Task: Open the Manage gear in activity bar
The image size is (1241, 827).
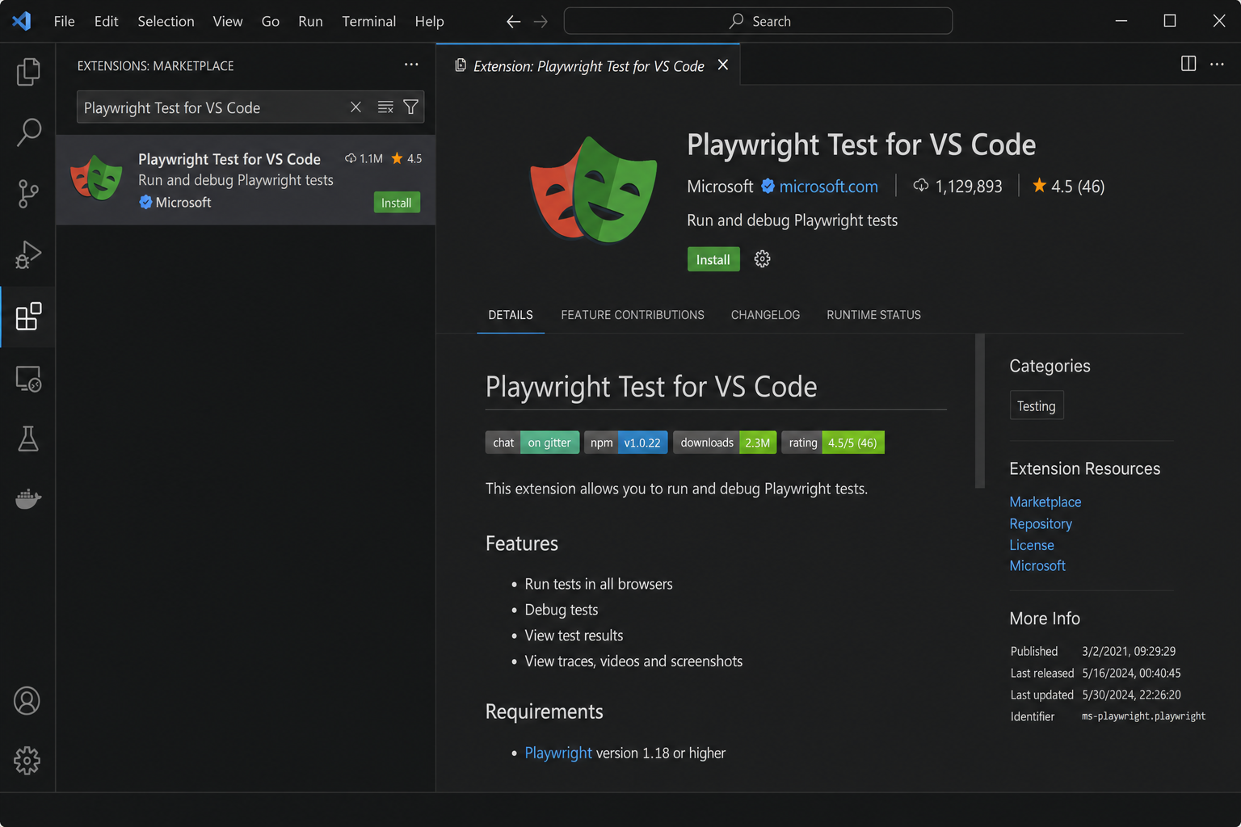Action: 27,761
